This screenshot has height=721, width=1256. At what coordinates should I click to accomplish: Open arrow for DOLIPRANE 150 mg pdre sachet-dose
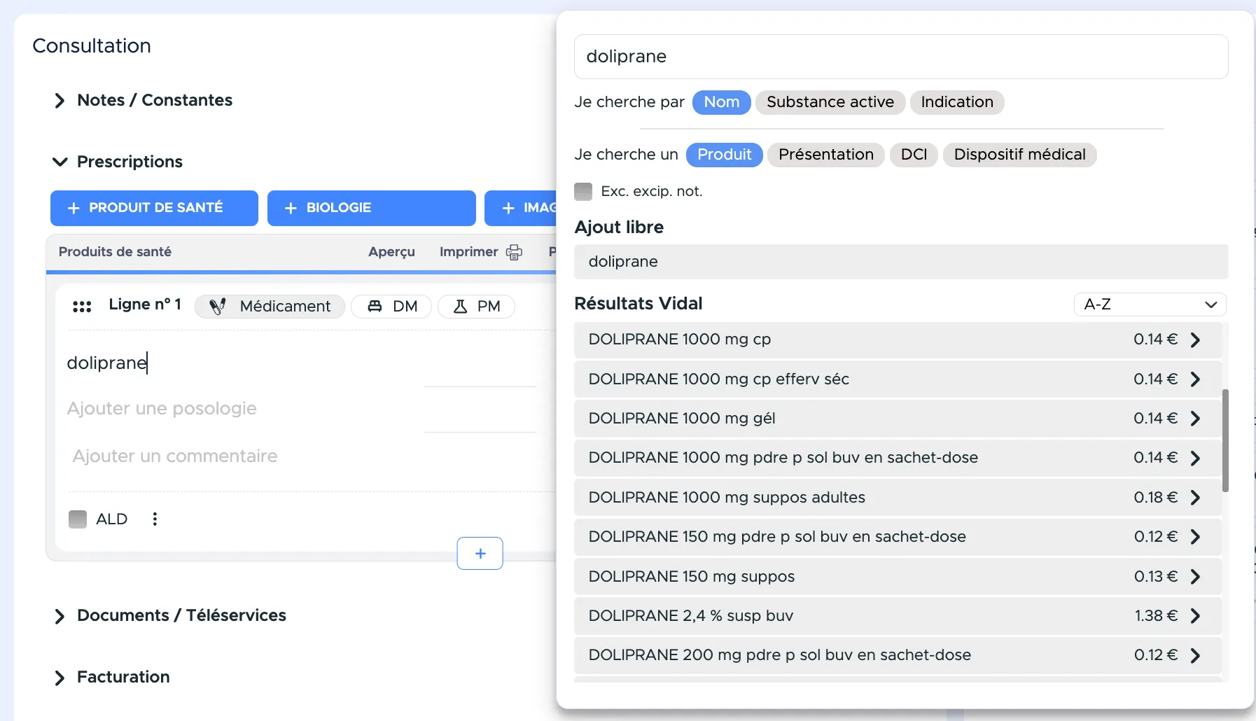tap(1195, 536)
